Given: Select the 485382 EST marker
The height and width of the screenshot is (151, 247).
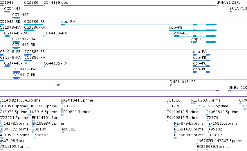Looking at the screenshot, I should pyautogui.click(x=63, y=132).
